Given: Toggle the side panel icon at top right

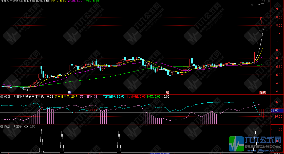Looking at the screenshot, I should (x=268, y=1).
